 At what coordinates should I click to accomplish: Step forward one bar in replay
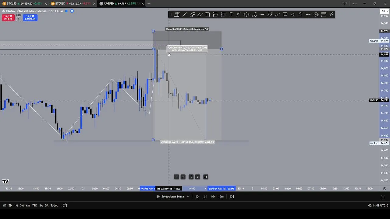[205, 196]
